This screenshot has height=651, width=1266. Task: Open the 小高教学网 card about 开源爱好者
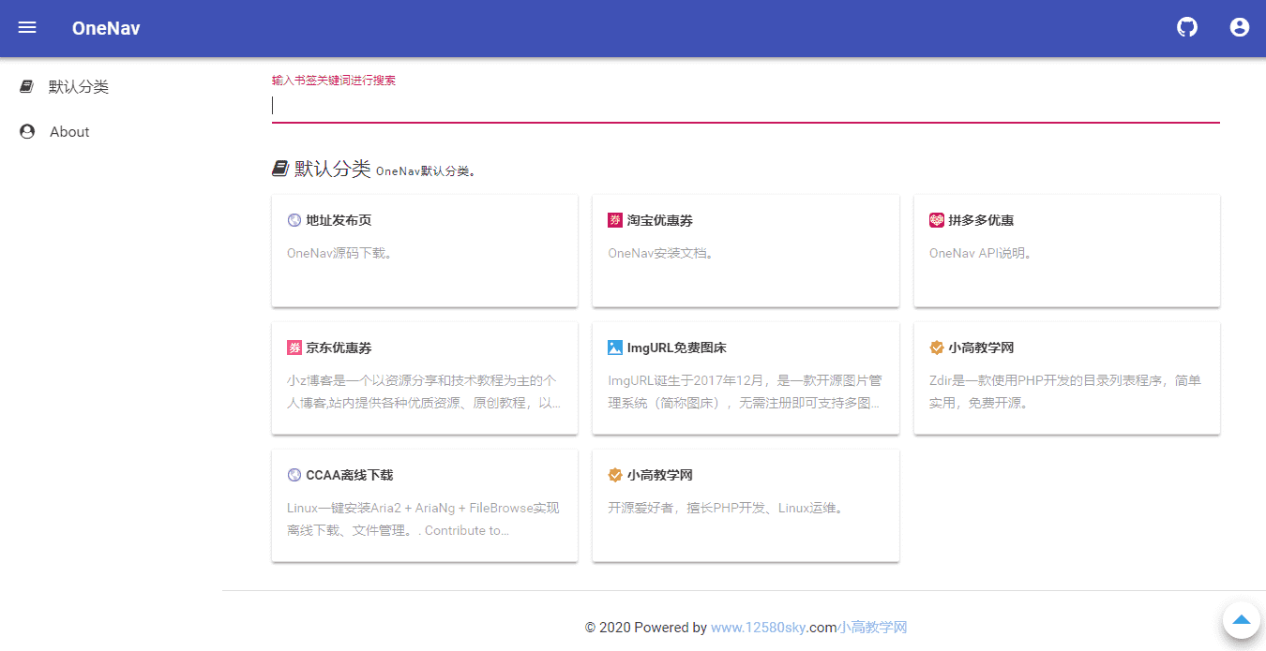(746, 506)
